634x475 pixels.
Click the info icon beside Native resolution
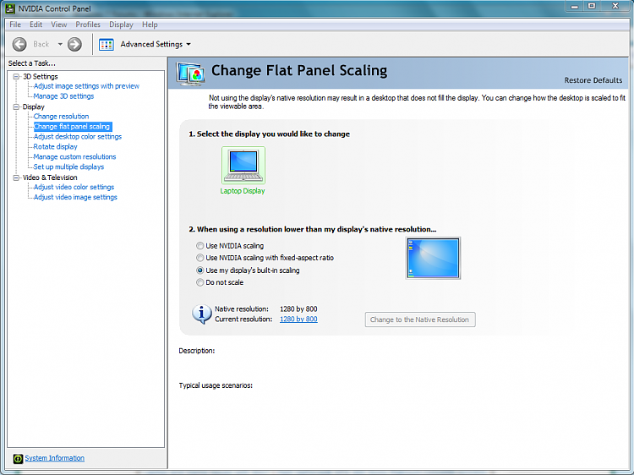(x=202, y=314)
